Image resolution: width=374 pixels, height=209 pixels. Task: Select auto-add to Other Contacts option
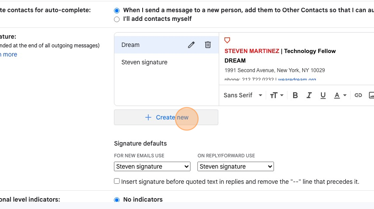click(x=117, y=10)
